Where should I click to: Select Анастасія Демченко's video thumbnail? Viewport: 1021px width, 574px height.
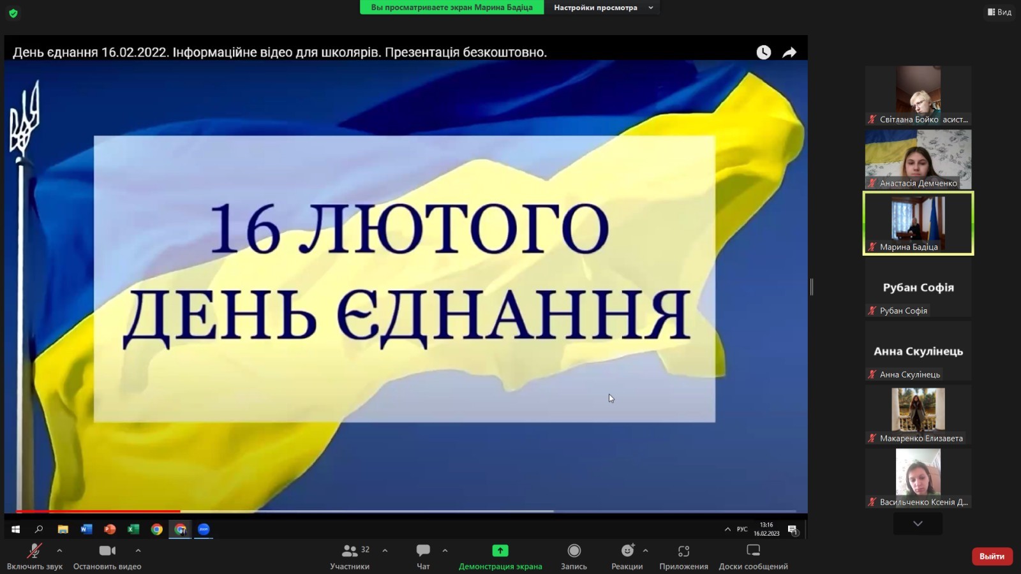pos(918,159)
